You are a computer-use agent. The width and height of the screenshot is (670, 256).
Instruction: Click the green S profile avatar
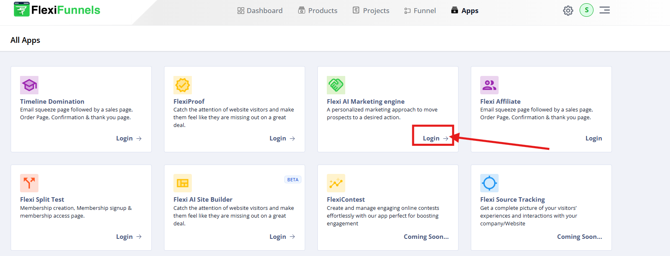(x=587, y=10)
